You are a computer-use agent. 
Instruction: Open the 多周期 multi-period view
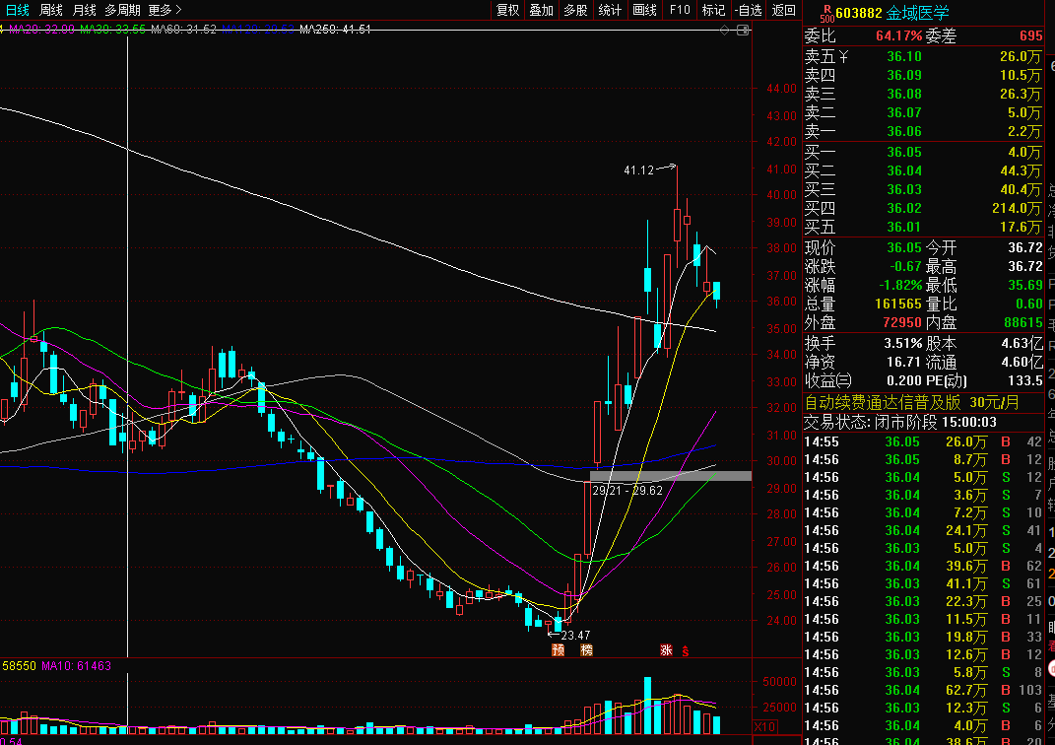coord(122,10)
